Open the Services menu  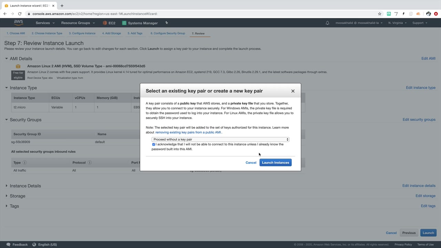click(x=45, y=23)
